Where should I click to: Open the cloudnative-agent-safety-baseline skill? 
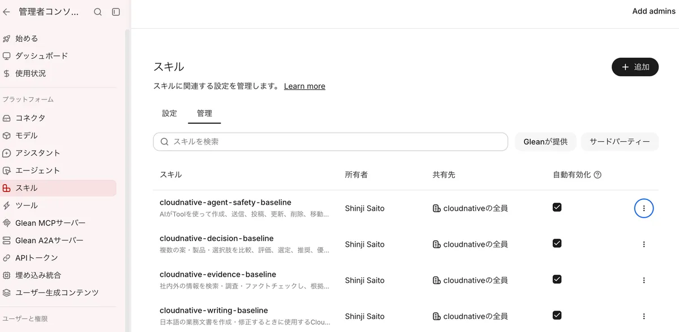225,202
